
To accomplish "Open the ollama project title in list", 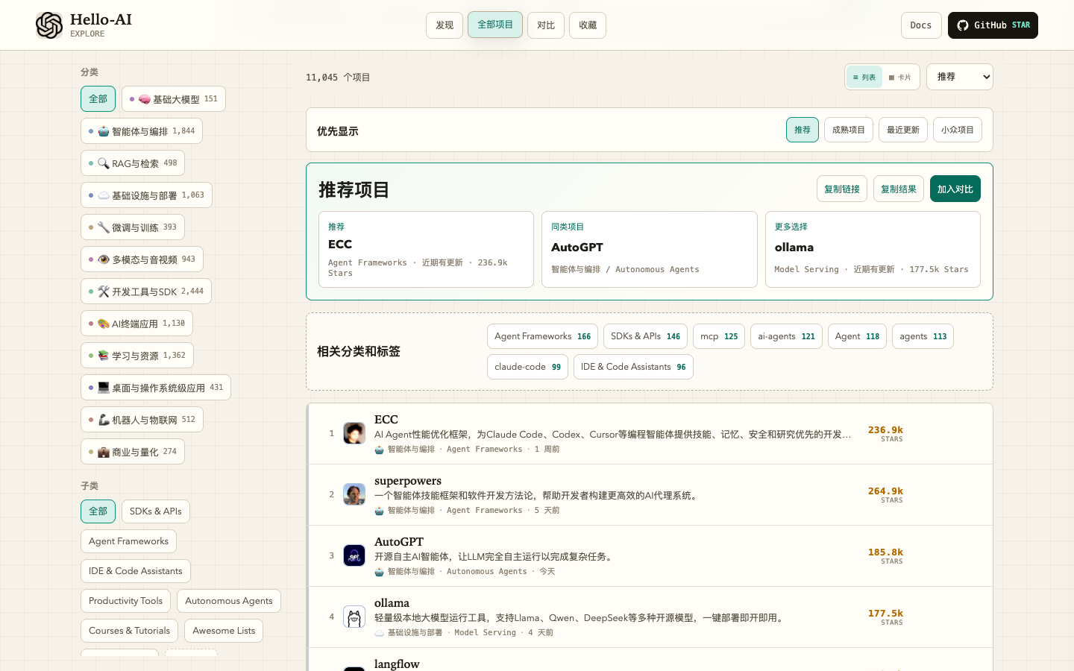I will point(392,603).
